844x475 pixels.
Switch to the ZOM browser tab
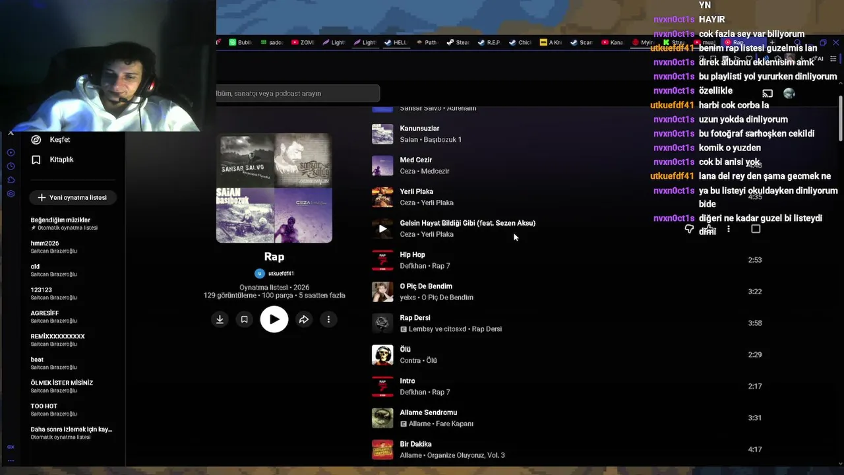click(303, 42)
